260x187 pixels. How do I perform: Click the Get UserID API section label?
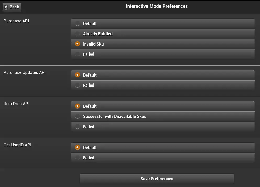click(18, 145)
